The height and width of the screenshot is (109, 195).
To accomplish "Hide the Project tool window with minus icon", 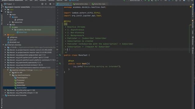I will click(54, 4).
